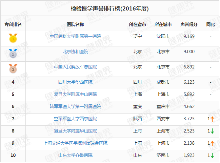Click the bronze medal rank 3 icon
The width and height of the screenshot is (220, 163).
tap(13, 68)
